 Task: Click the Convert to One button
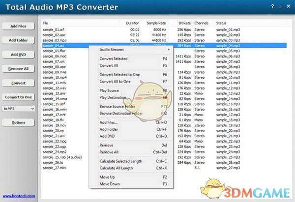tap(18, 97)
